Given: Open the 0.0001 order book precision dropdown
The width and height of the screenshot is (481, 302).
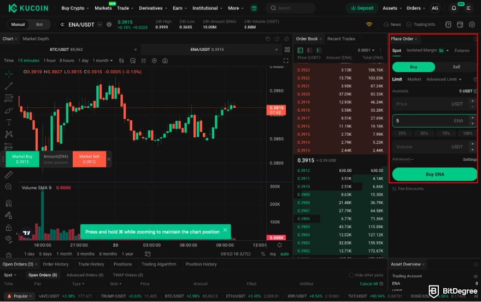Looking at the screenshot, I should (x=366, y=50).
